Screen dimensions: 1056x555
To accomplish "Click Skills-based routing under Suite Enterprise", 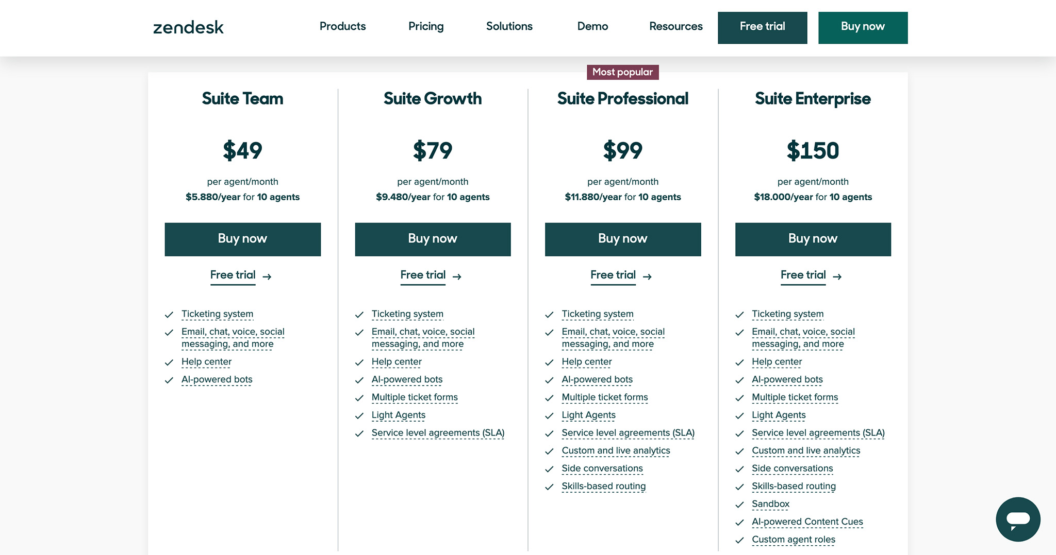I will point(794,486).
